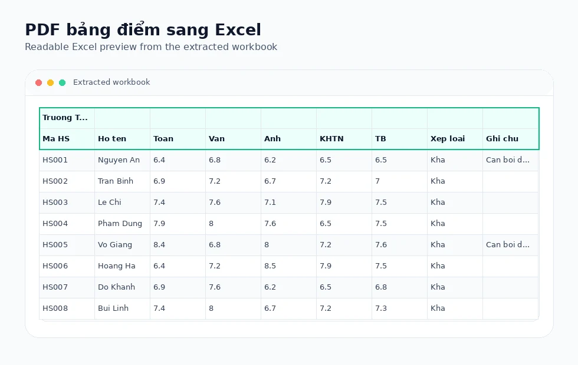578x365 pixels.
Task: Click the HS005 student ID cell
Action: (x=67, y=245)
